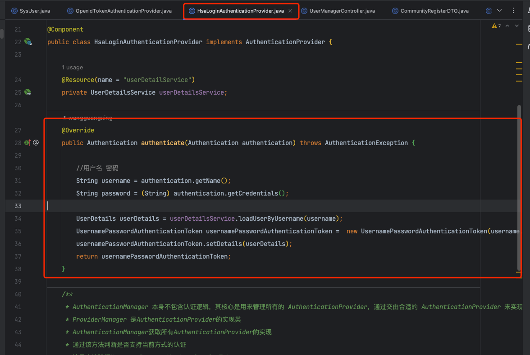Image resolution: width=530 pixels, height=355 pixels.
Task: Click the @ annotation gutter icon on line 28
Action: pyautogui.click(x=36, y=143)
